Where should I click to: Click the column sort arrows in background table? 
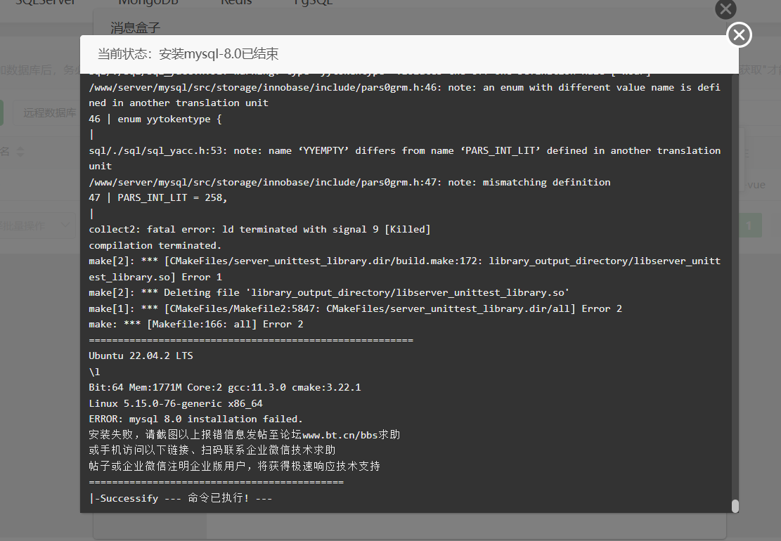(20, 151)
